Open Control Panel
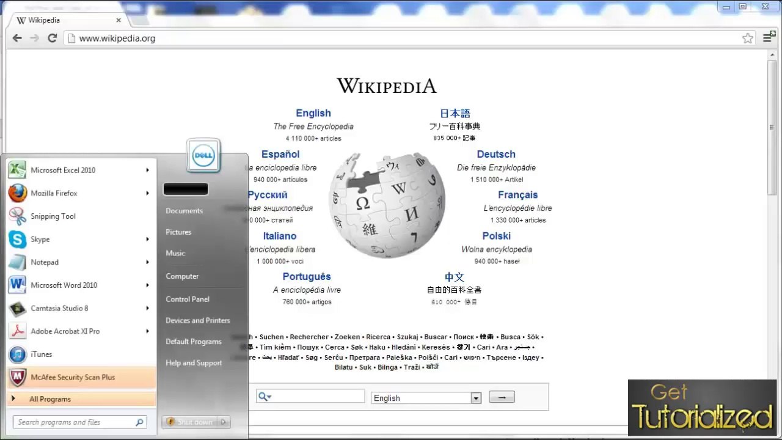782x440 pixels. (188, 299)
